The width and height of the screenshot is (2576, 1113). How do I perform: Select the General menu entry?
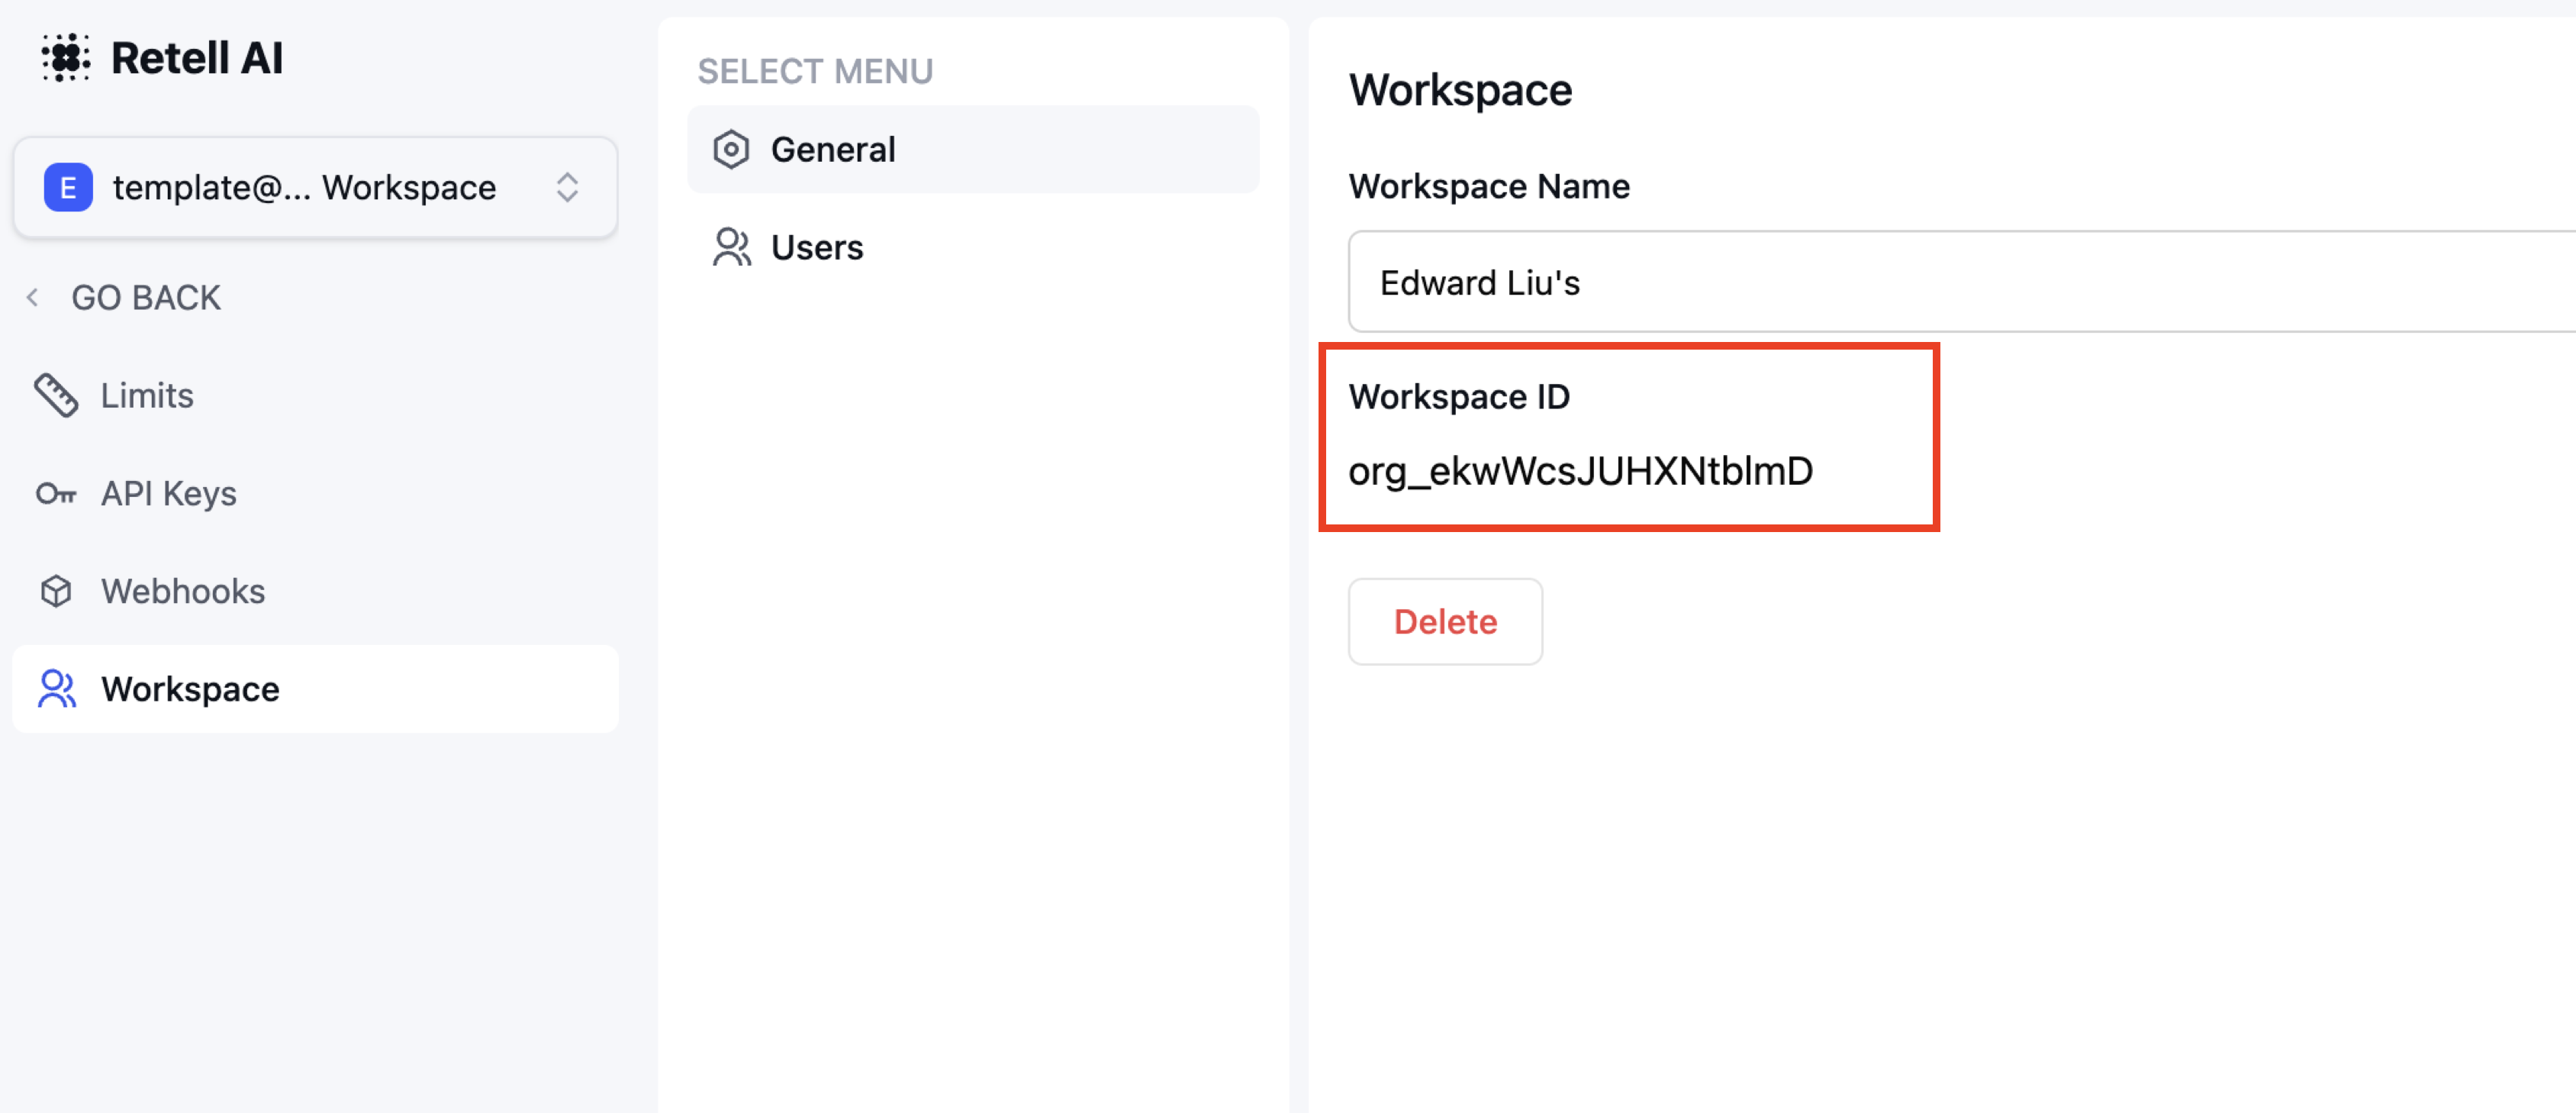973,150
